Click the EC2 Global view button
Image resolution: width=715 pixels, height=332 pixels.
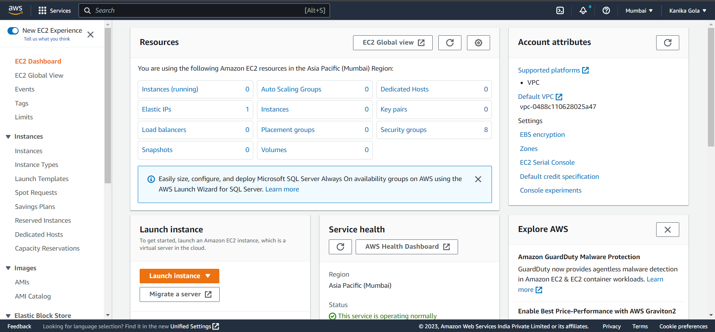click(393, 43)
